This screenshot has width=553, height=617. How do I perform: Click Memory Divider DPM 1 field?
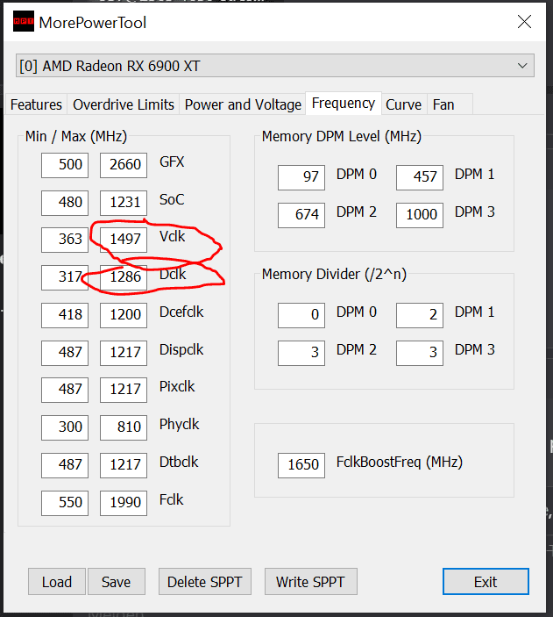pyautogui.click(x=420, y=315)
